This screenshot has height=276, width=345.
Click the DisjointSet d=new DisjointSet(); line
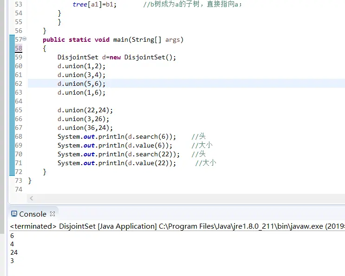[117, 58]
